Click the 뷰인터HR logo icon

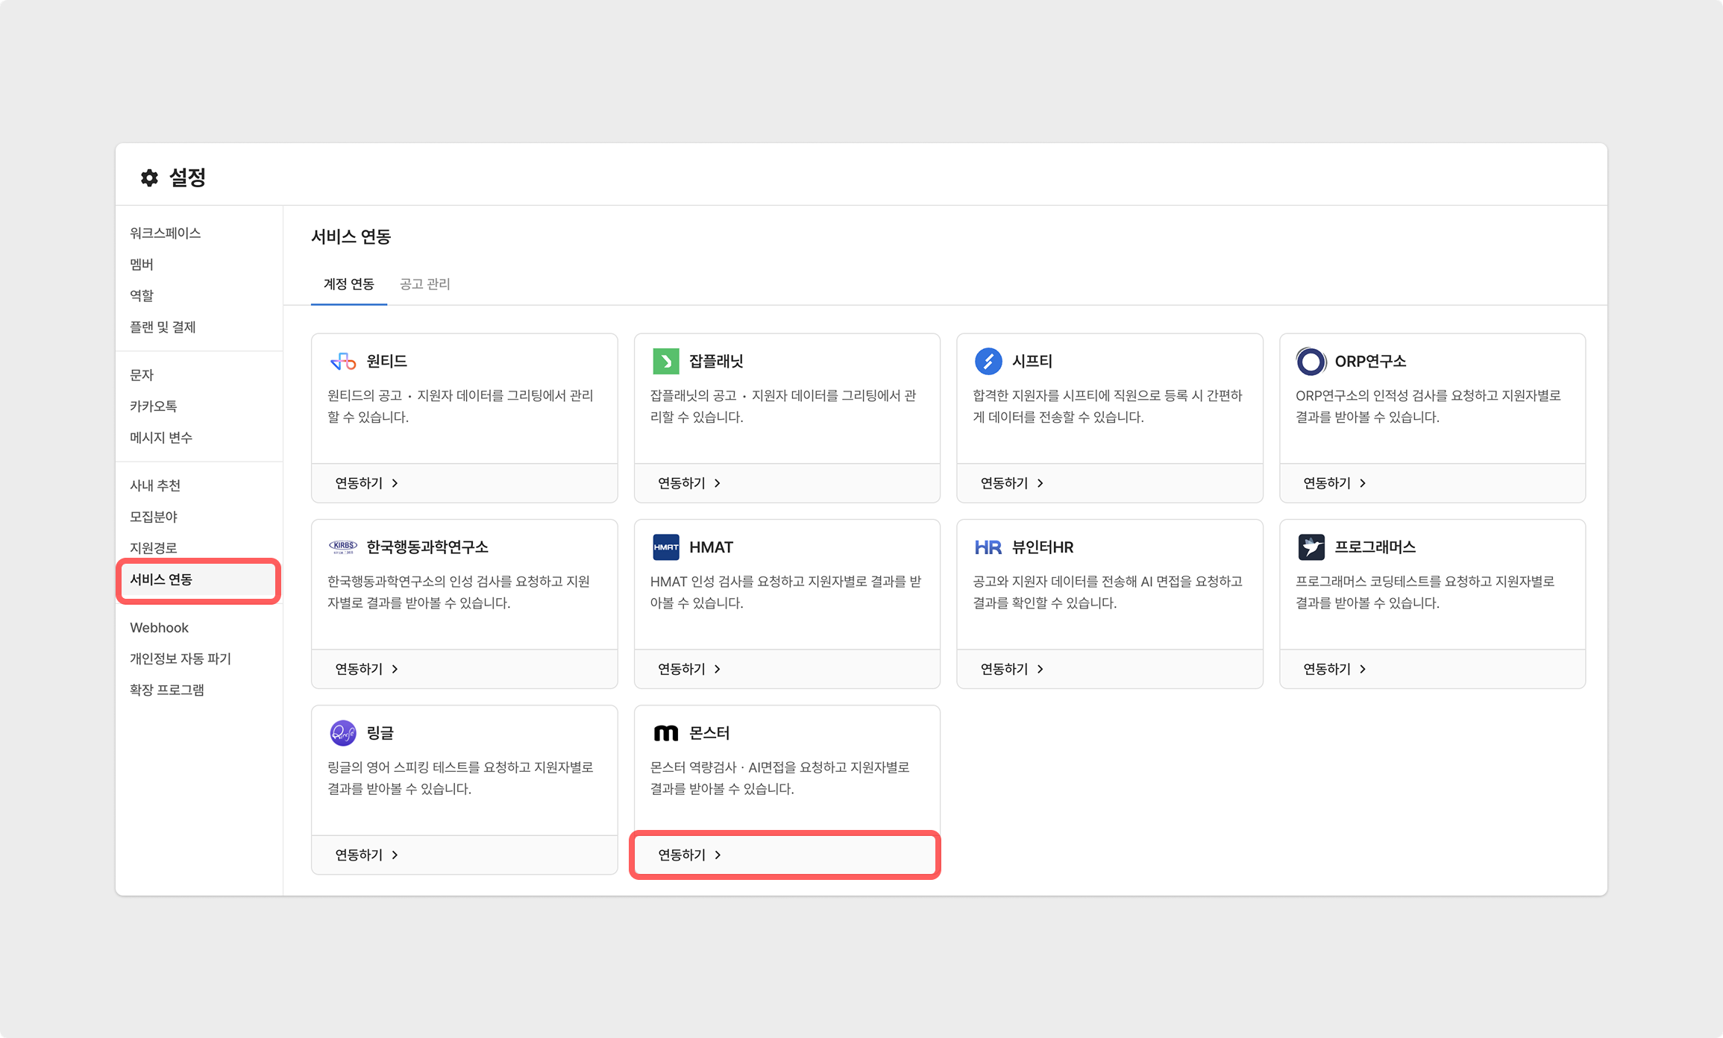pyautogui.click(x=988, y=547)
